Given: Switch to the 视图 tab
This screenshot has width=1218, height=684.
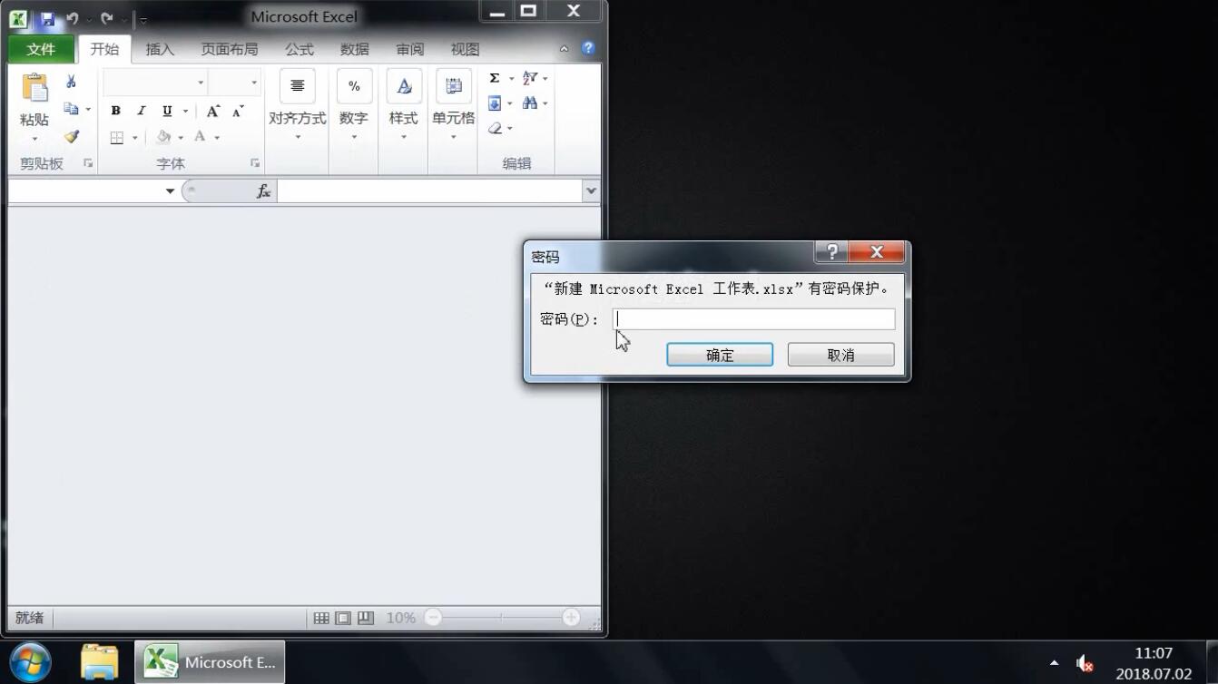Looking at the screenshot, I should pyautogui.click(x=466, y=49).
